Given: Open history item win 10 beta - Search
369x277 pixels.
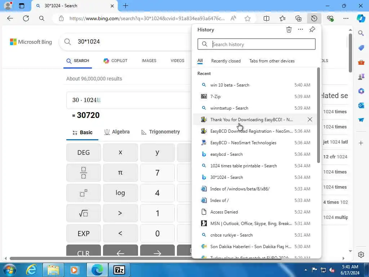Looking at the screenshot, I should click(255, 85).
